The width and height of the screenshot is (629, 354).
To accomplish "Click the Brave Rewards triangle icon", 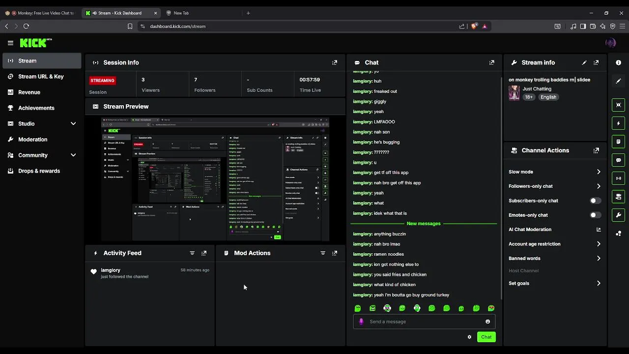I will (485, 26).
